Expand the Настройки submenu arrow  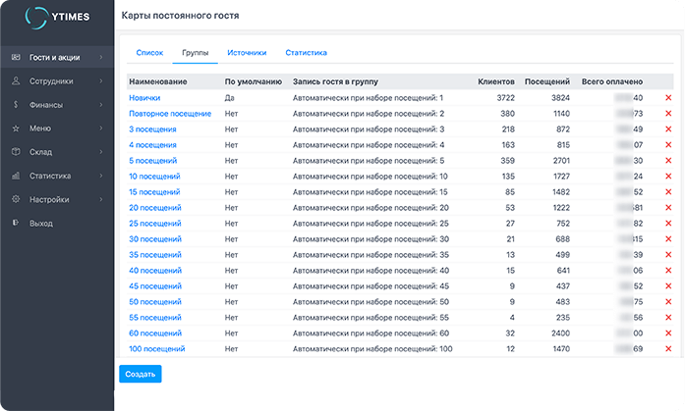tap(101, 199)
